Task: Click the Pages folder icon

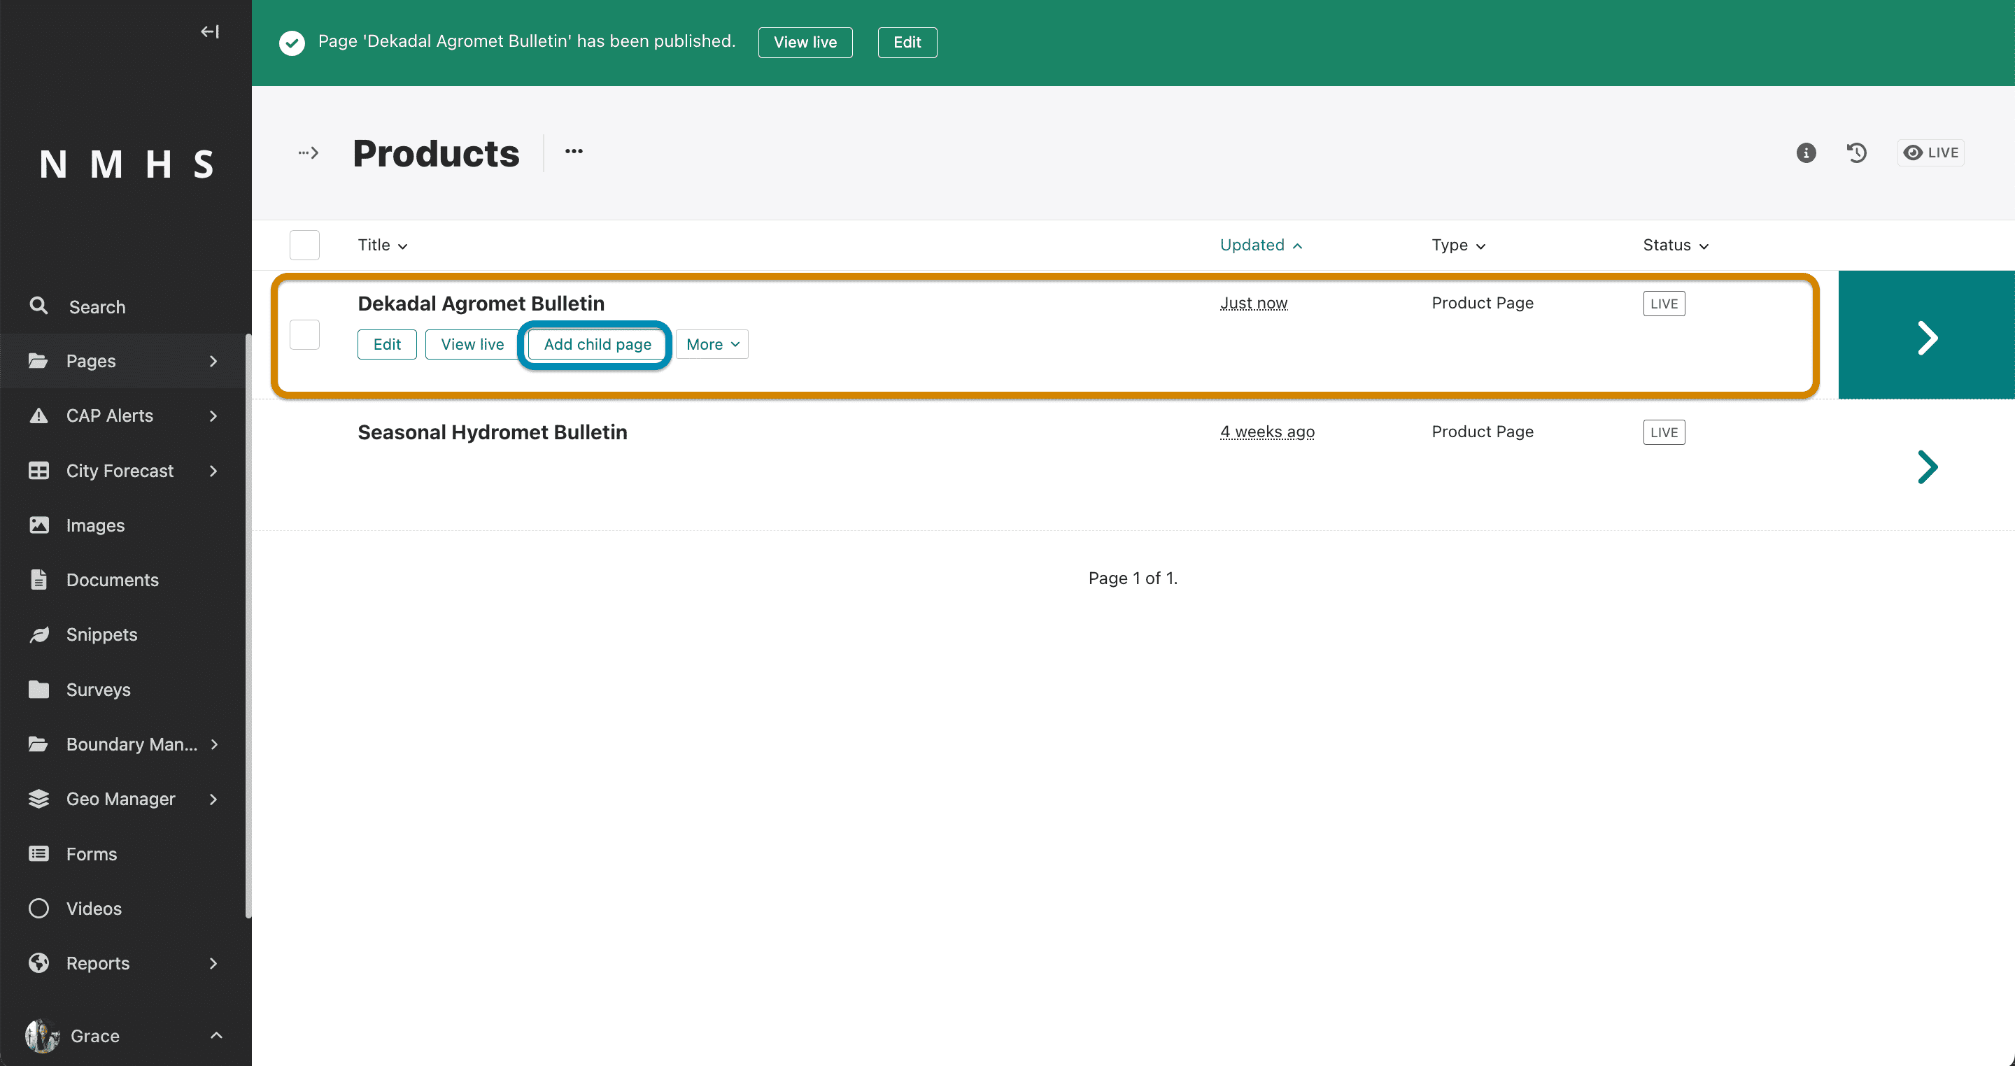Action: click(38, 360)
